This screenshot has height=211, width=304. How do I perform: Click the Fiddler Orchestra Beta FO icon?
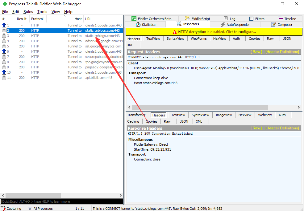(134, 18)
